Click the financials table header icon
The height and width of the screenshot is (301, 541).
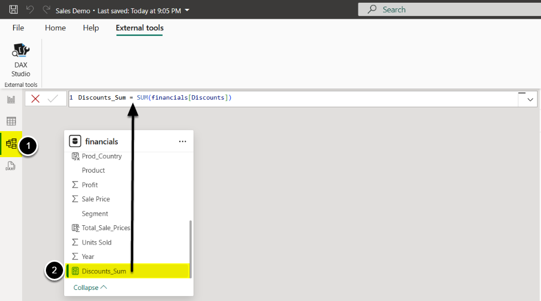tap(75, 141)
